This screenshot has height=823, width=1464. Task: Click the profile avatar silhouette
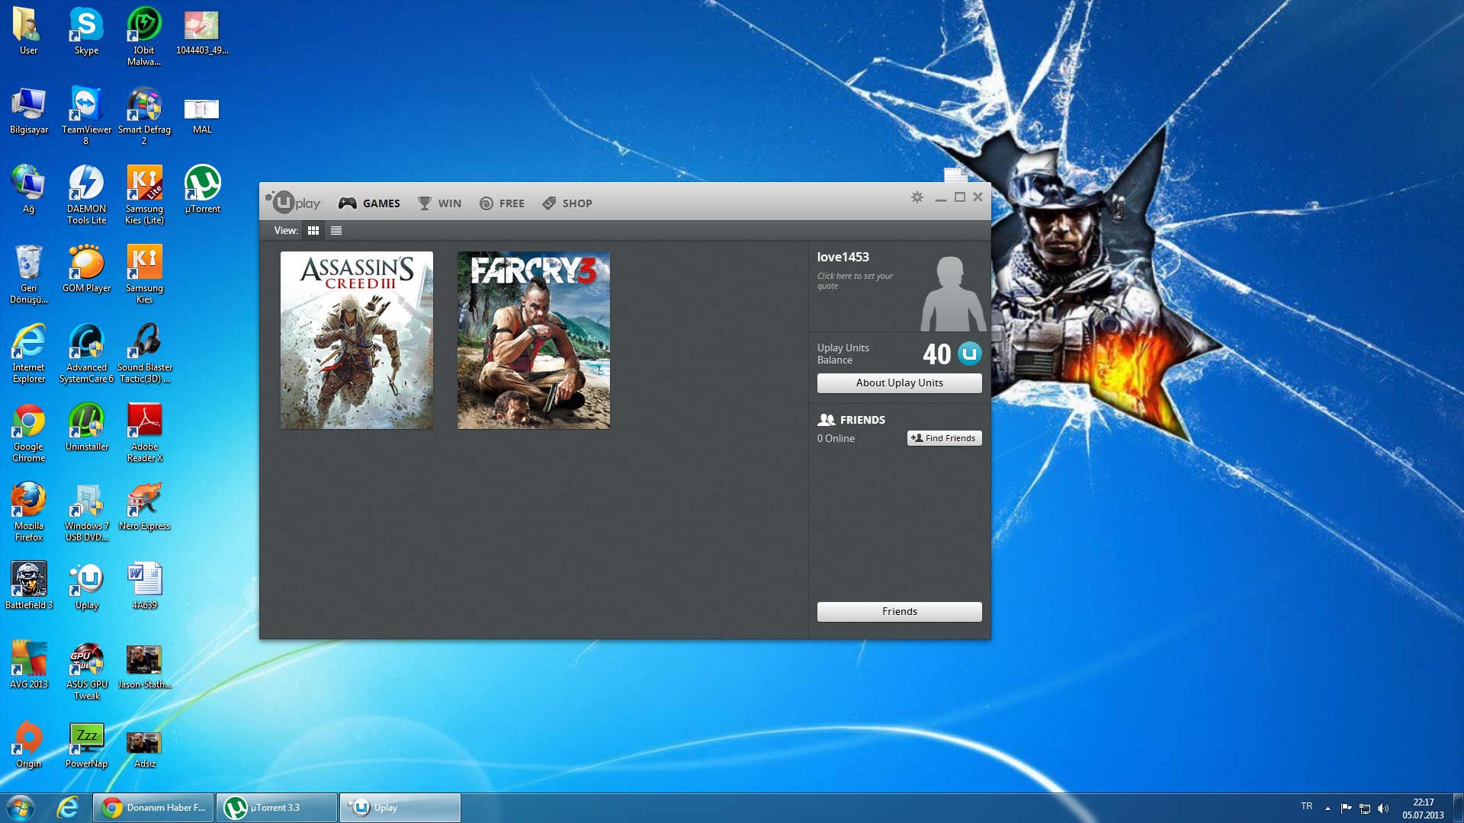pos(953,293)
